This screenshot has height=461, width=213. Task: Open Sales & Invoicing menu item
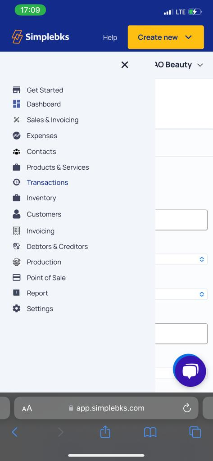pos(53,120)
